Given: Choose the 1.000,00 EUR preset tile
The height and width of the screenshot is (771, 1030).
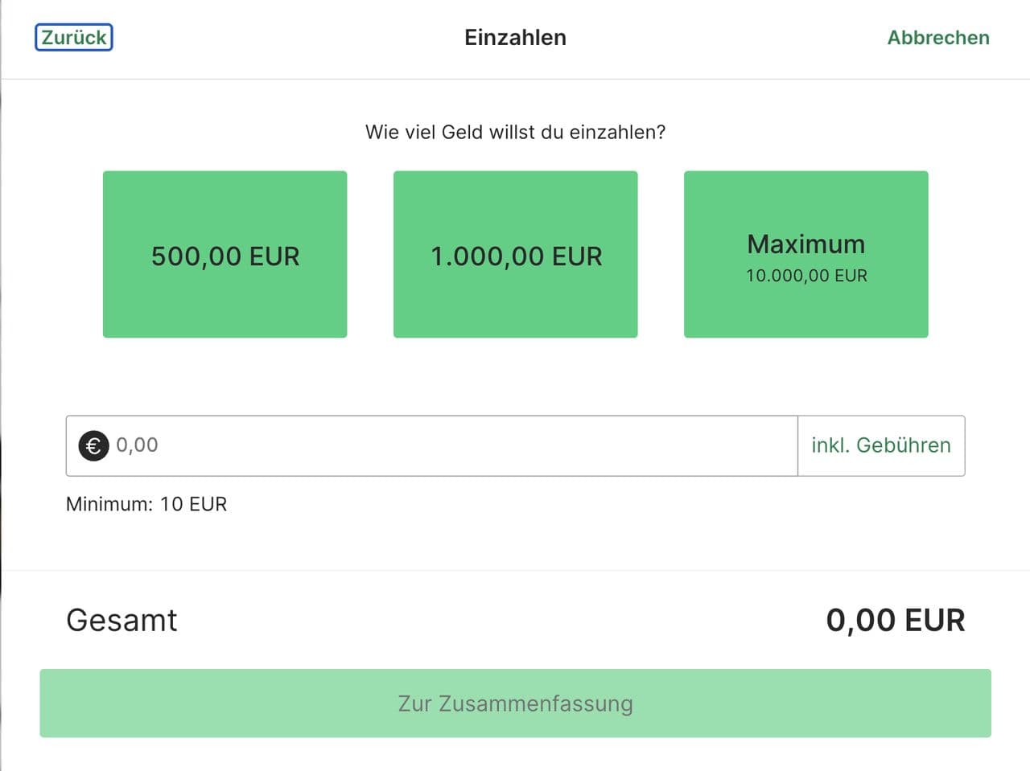Looking at the screenshot, I should [x=515, y=254].
